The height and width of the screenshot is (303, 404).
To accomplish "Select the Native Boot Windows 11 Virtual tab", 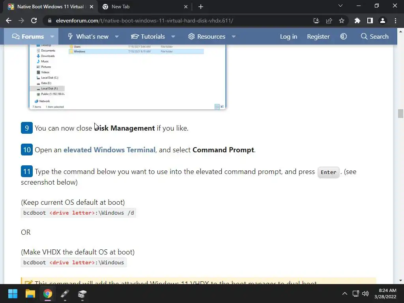I will point(50,7).
